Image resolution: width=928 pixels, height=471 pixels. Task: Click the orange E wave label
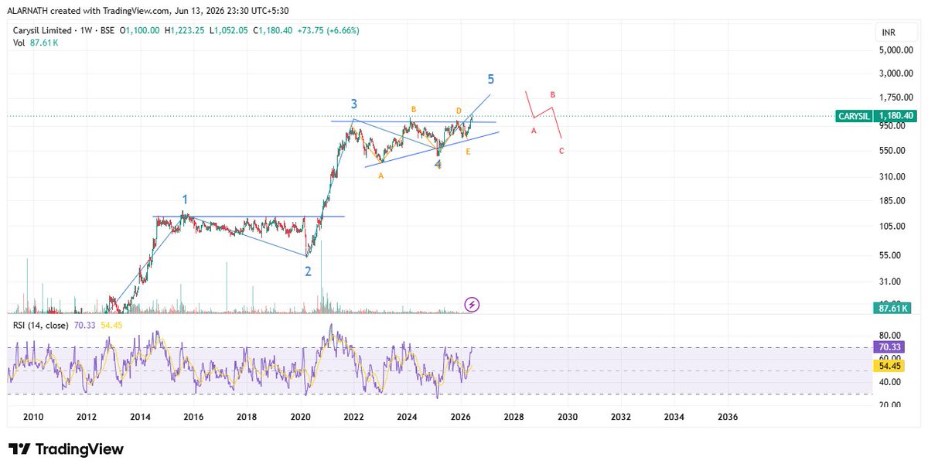pos(468,152)
